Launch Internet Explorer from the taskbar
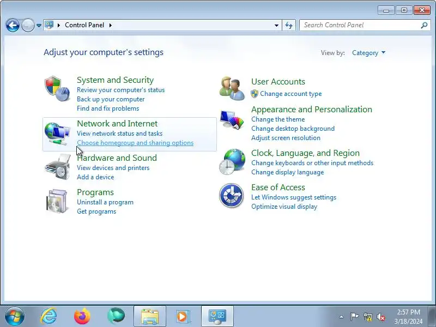Image resolution: width=436 pixels, height=327 pixels. (49, 316)
